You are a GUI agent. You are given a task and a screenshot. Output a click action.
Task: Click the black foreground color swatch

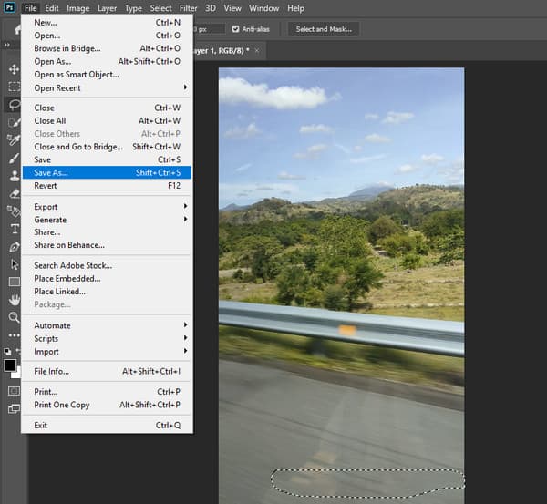10,365
